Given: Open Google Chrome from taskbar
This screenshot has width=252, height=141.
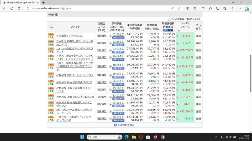Looking at the screenshot, I should coord(162,137).
